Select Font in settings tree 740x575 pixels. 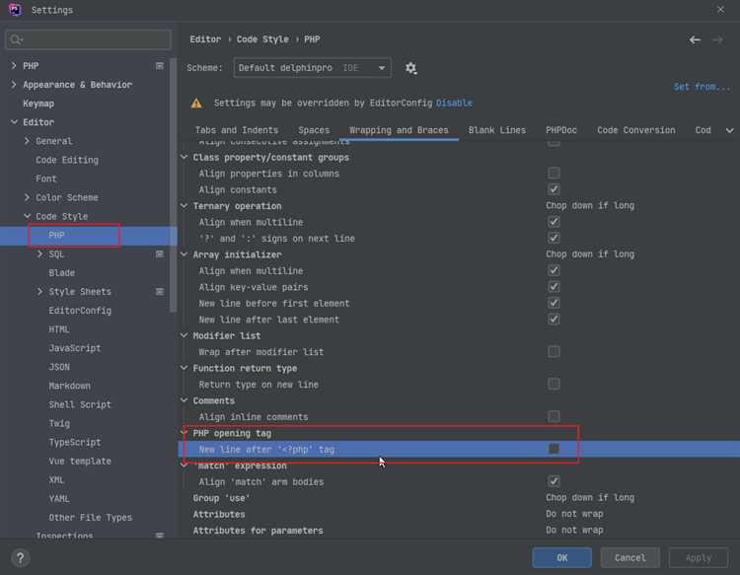(x=45, y=179)
